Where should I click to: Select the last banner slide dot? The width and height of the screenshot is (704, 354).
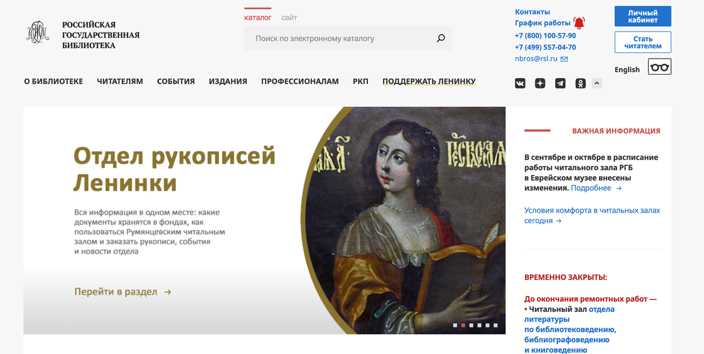coord(495,325)
